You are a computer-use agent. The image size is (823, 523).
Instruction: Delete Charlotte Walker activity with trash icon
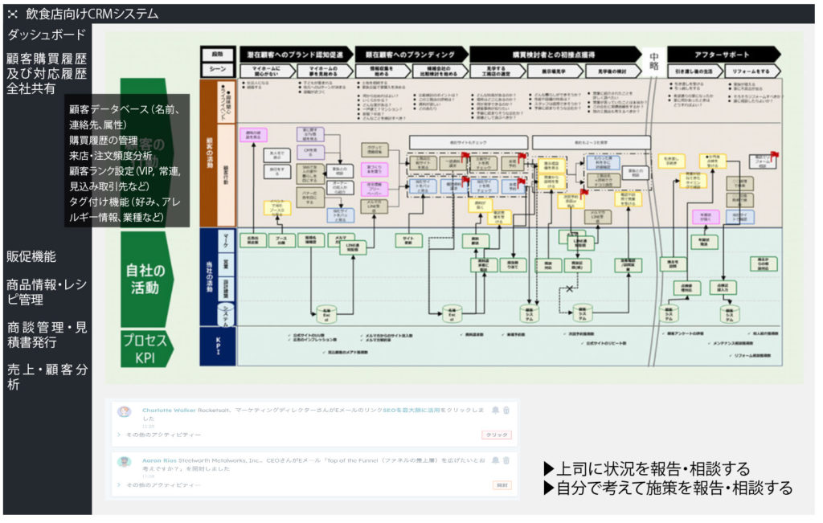506,410
